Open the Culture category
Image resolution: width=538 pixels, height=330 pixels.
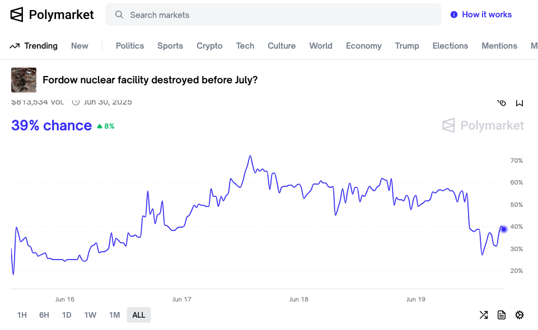coord(282,46)
